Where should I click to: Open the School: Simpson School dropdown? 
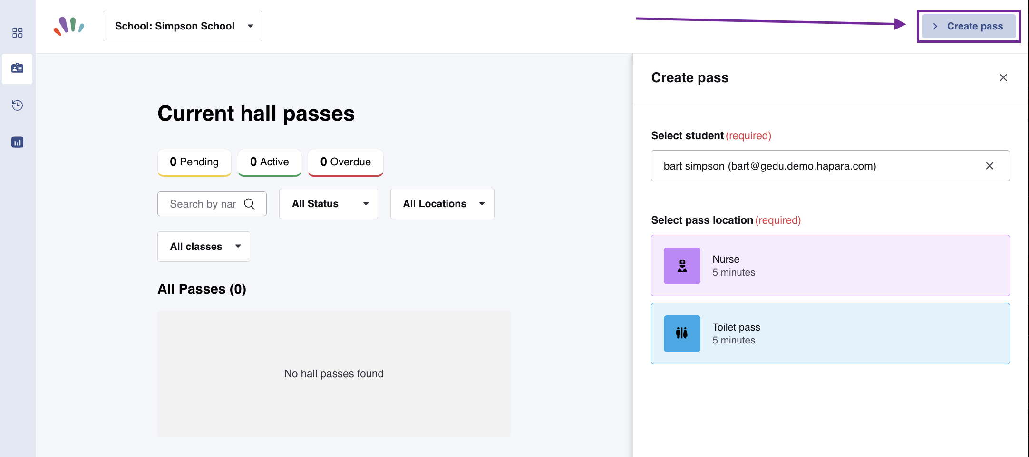[x=183, y=26]
